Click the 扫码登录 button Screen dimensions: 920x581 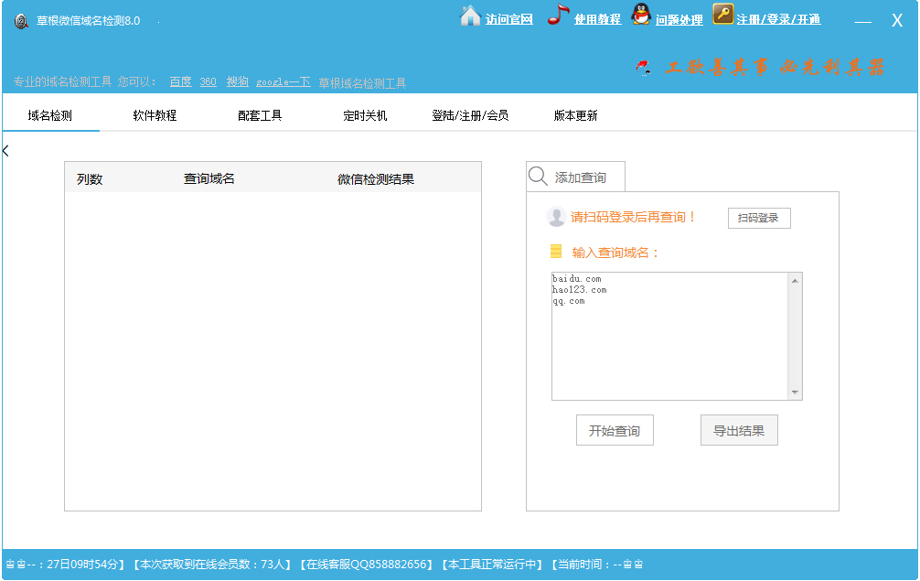coord(759,218)
